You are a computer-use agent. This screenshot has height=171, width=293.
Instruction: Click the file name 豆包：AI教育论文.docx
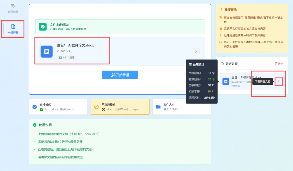pos(75,45)
